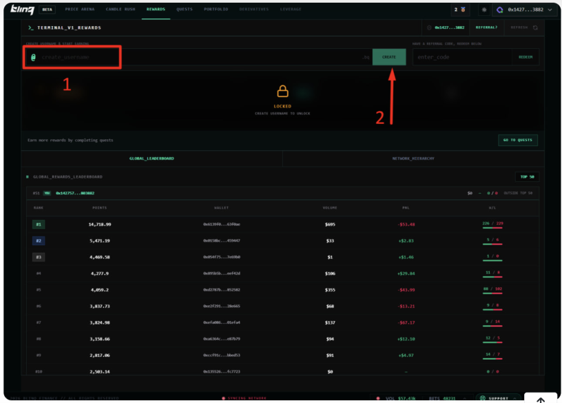Click the refresh icon in rewards panel

pos(535,28)
